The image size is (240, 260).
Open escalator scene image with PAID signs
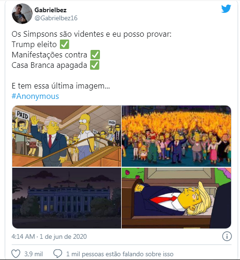(x=66, y=136)
